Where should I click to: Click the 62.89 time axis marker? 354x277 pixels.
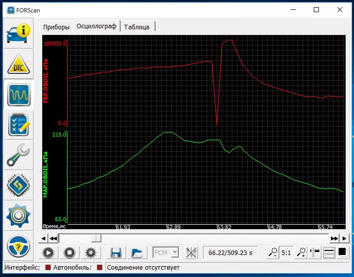[x=173, y=227]
